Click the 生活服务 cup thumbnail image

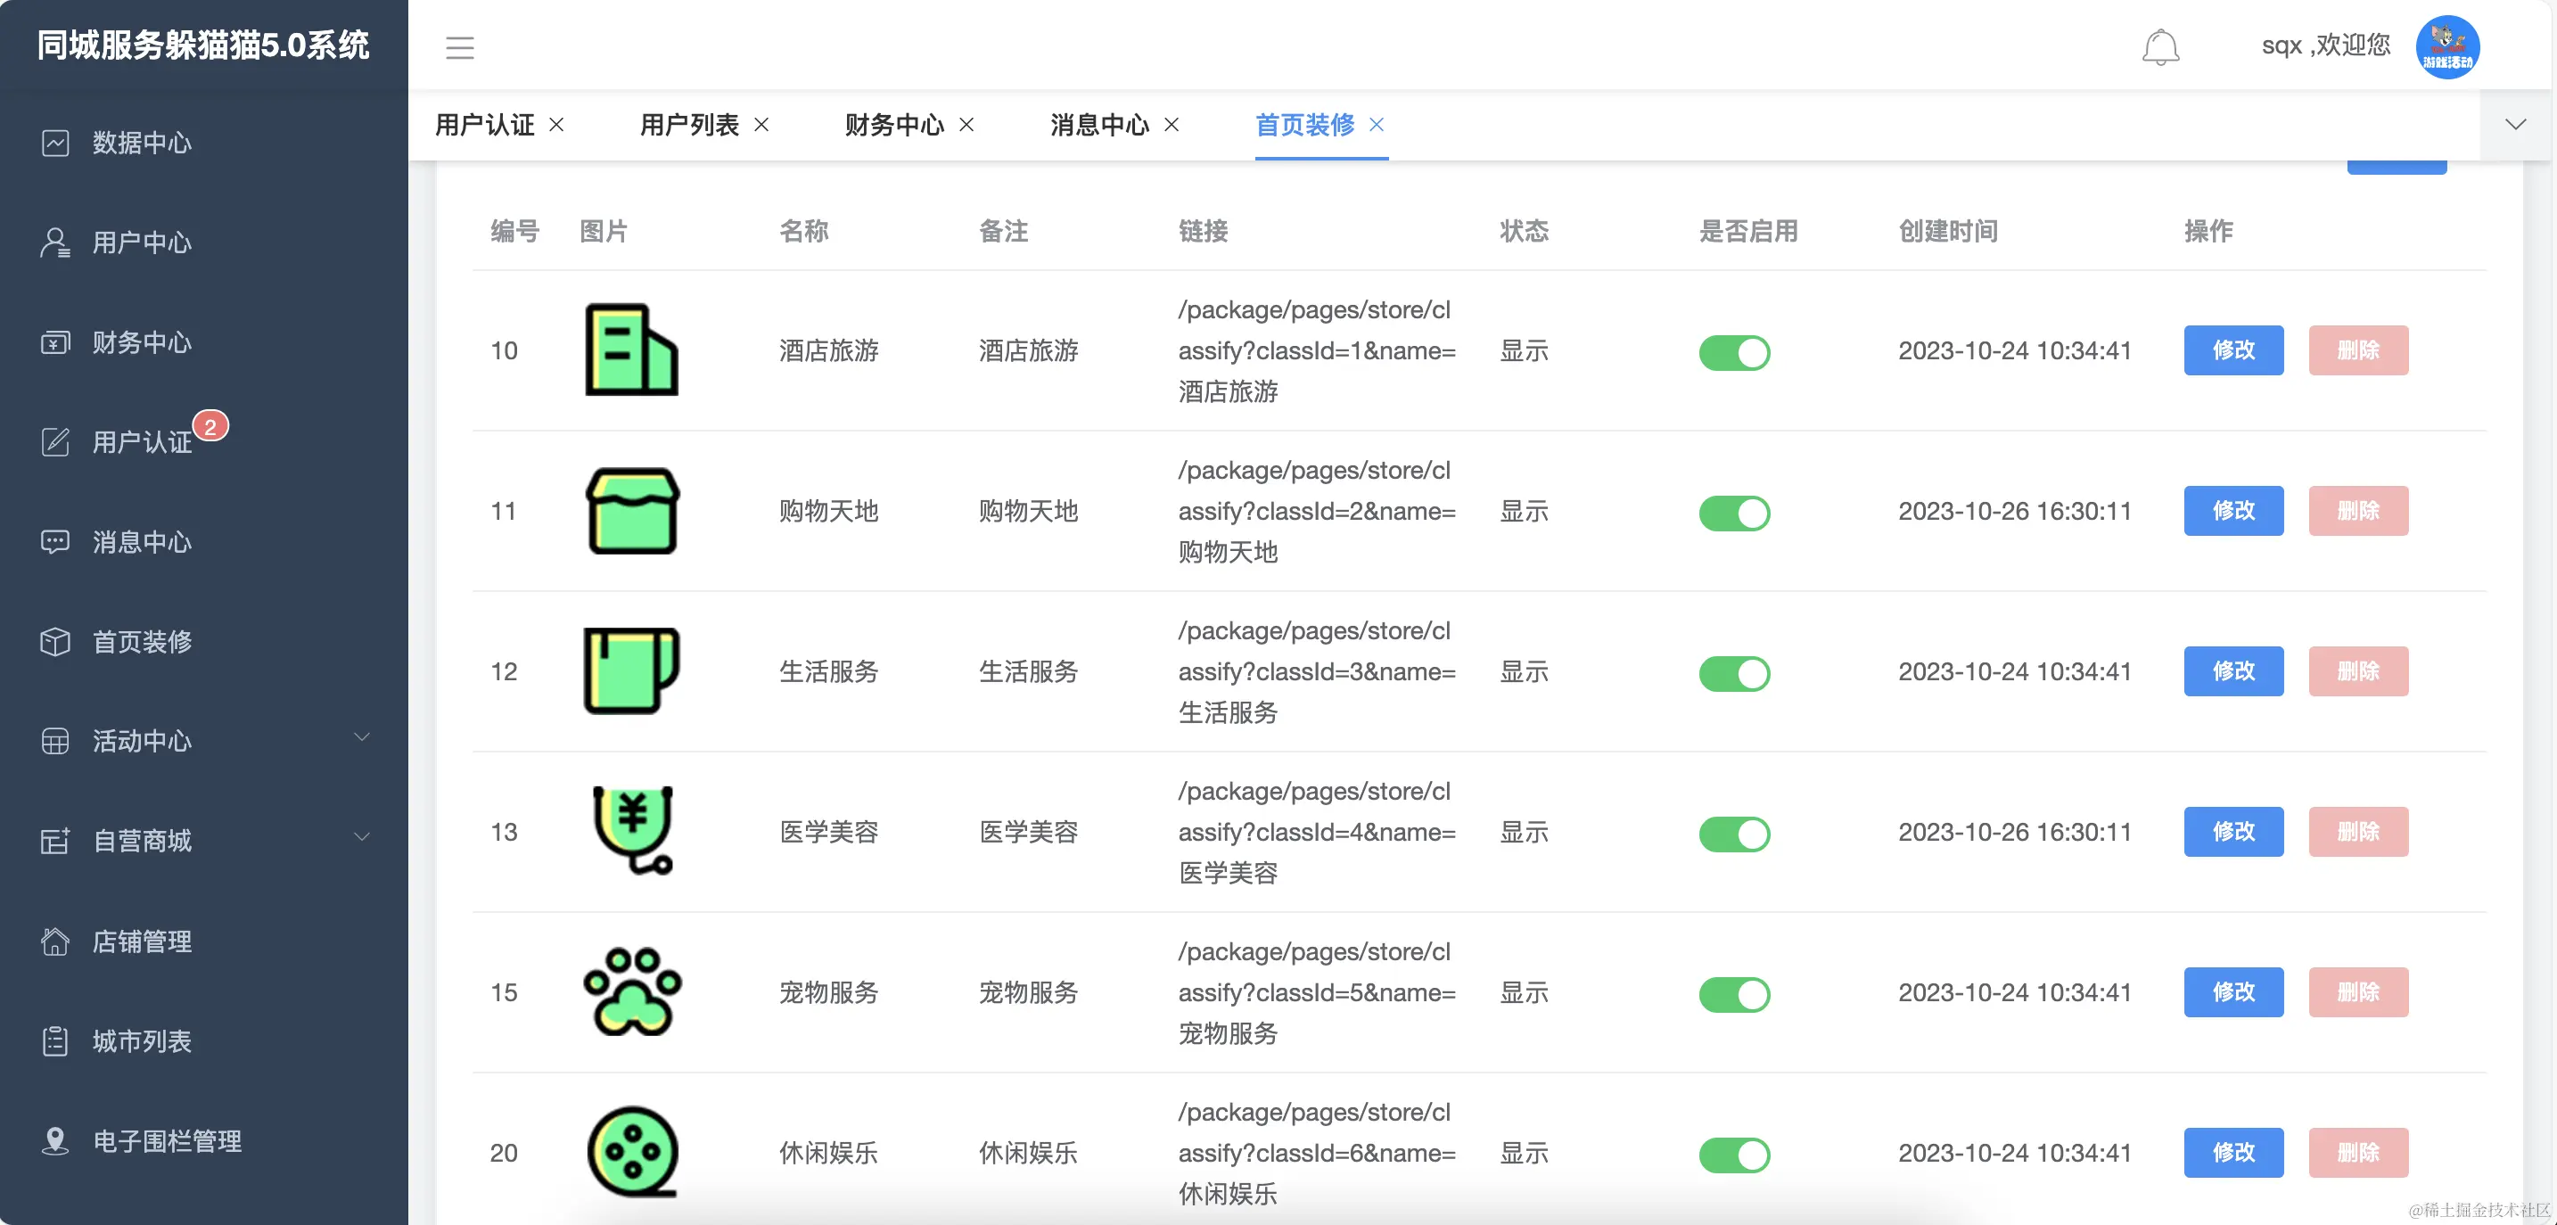(x=631, y=671)
